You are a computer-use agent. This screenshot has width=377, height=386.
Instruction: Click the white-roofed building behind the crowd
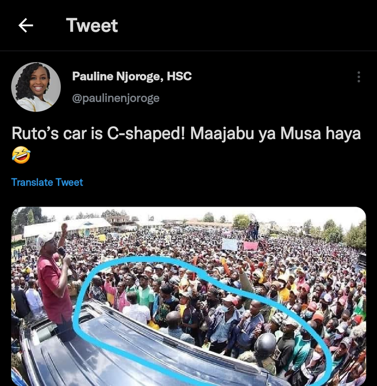coord(67,227)
